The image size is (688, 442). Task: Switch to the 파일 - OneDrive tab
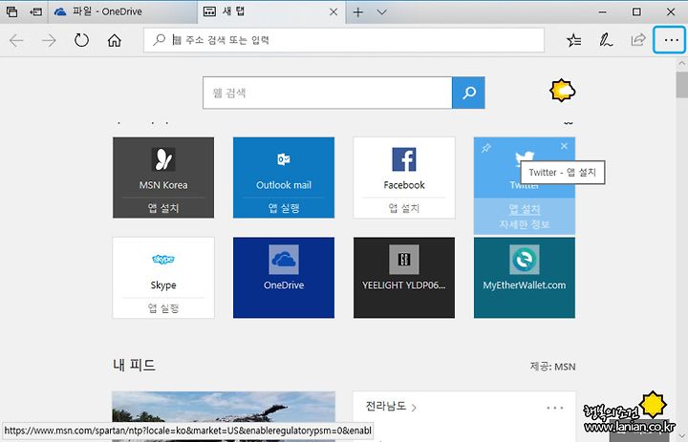point(122,11)
